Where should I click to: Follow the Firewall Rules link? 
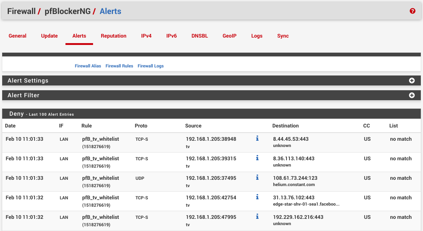[x=119, y=66]
